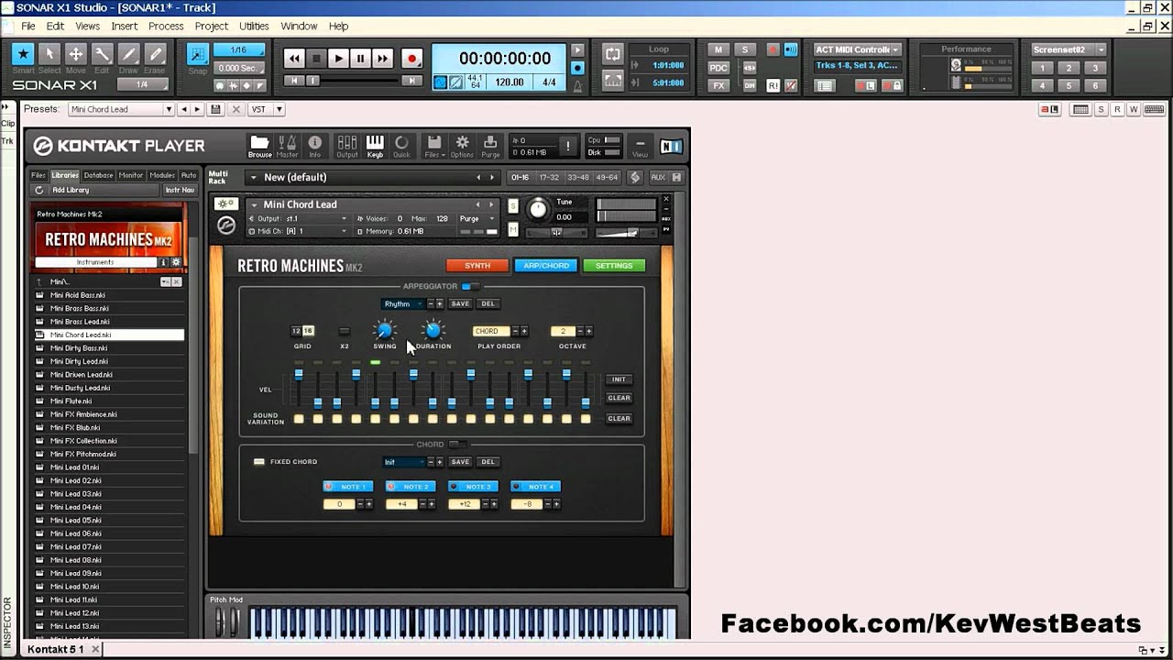
Task: Mute tracks with M button
Action: pos(718,49)
